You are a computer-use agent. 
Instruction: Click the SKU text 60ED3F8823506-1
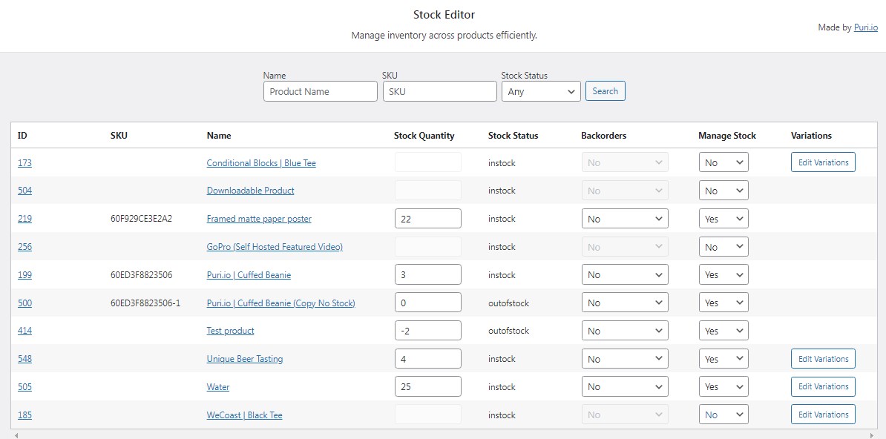tap(145, 303)
